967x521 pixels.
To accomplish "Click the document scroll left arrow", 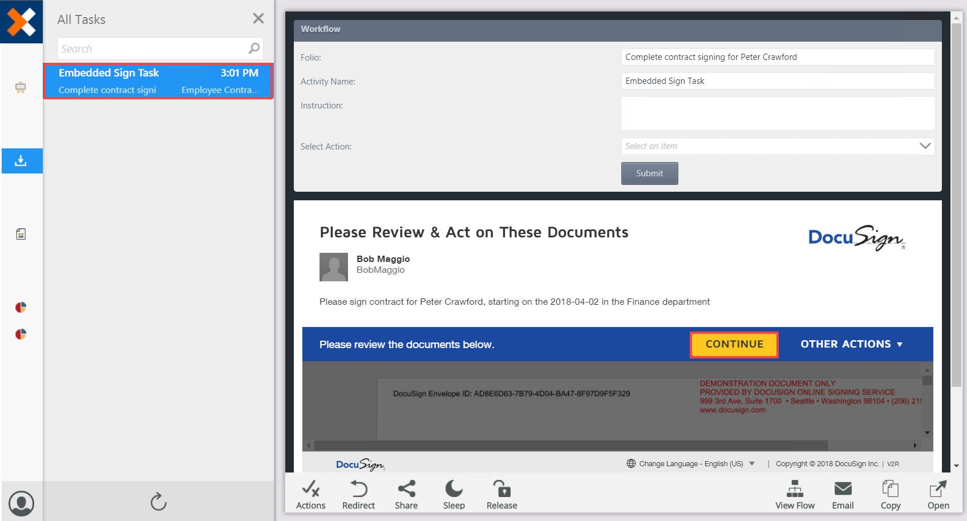I will tap(309, 445).
